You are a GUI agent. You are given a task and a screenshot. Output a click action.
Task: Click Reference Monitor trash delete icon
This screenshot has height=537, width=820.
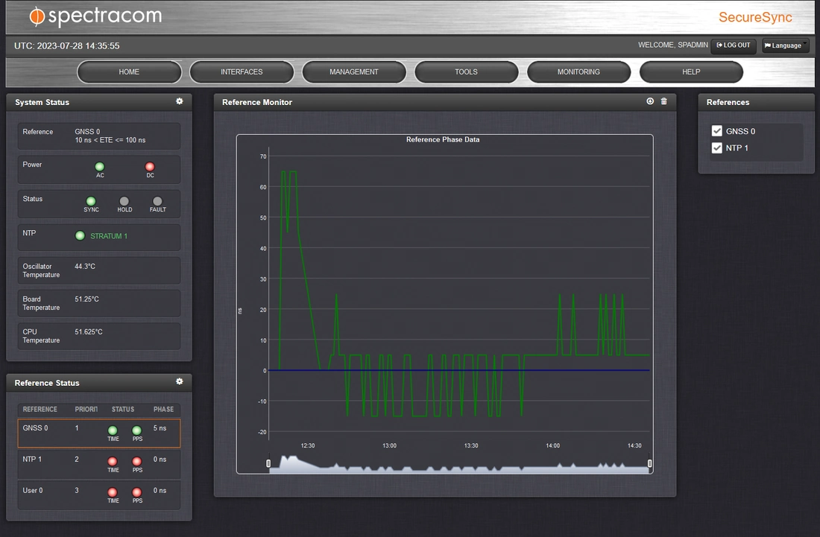(x=664, y=101)
